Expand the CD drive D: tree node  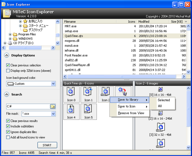coord(5,43)
